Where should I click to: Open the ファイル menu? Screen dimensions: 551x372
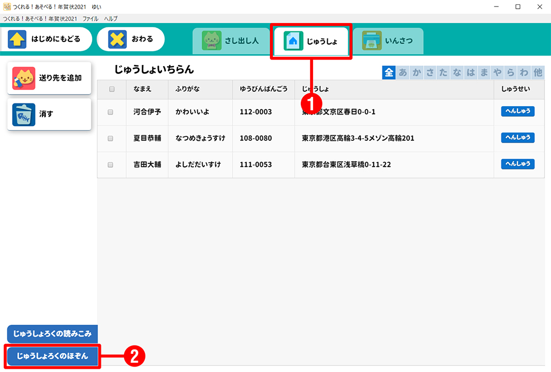pyautogui.click(x=90, y=19)
